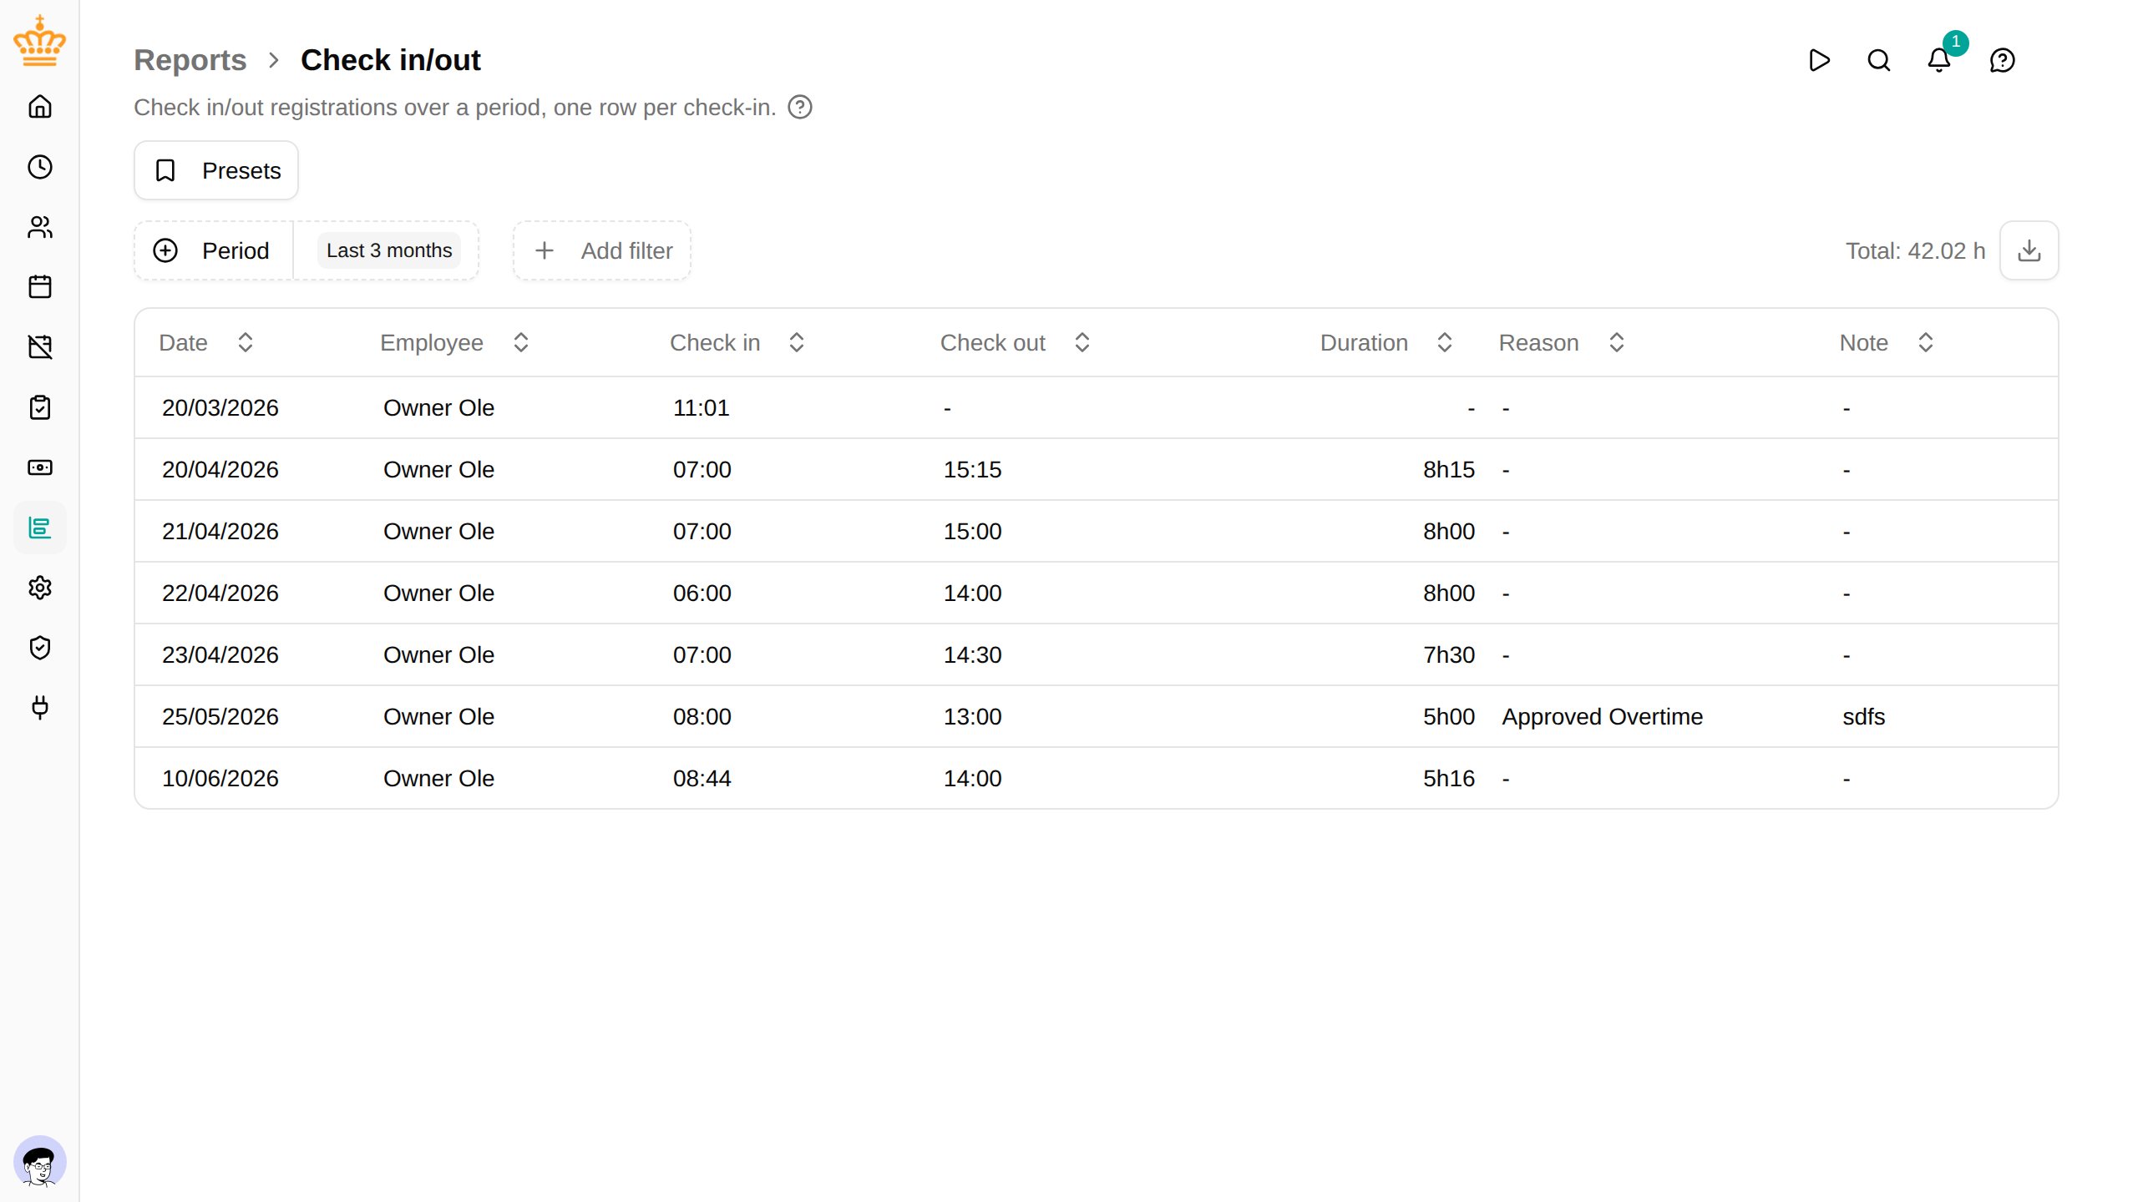Click the Approved Overtime reason cell

[x=1602, y=716]
